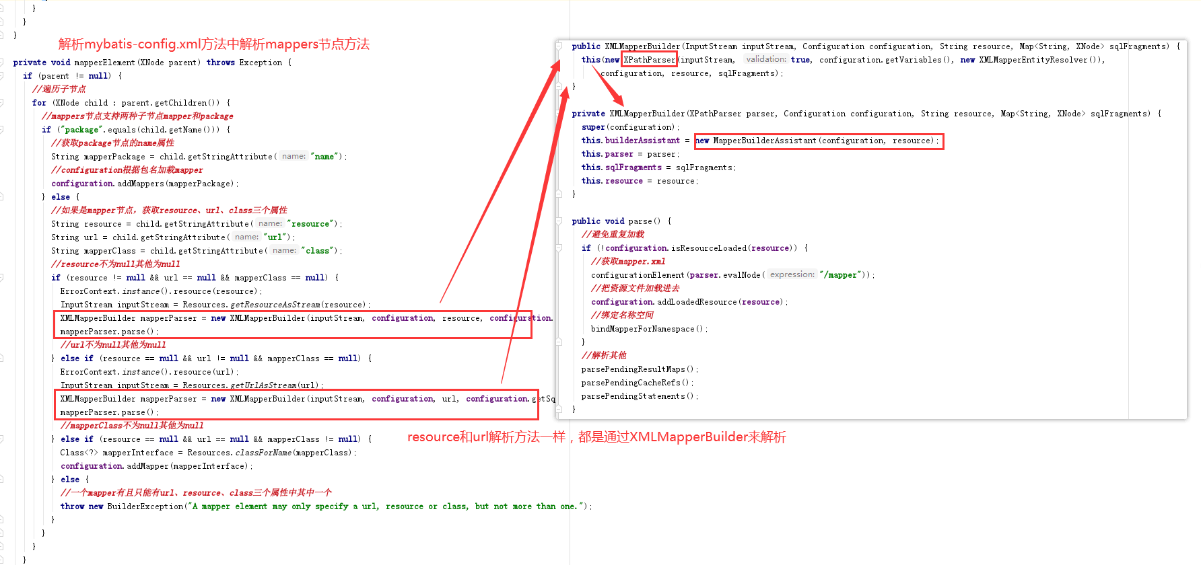This screenshot has width=1201, height=565.
Task: Click the 'super(configuration);' line
Action: point(631,127)
